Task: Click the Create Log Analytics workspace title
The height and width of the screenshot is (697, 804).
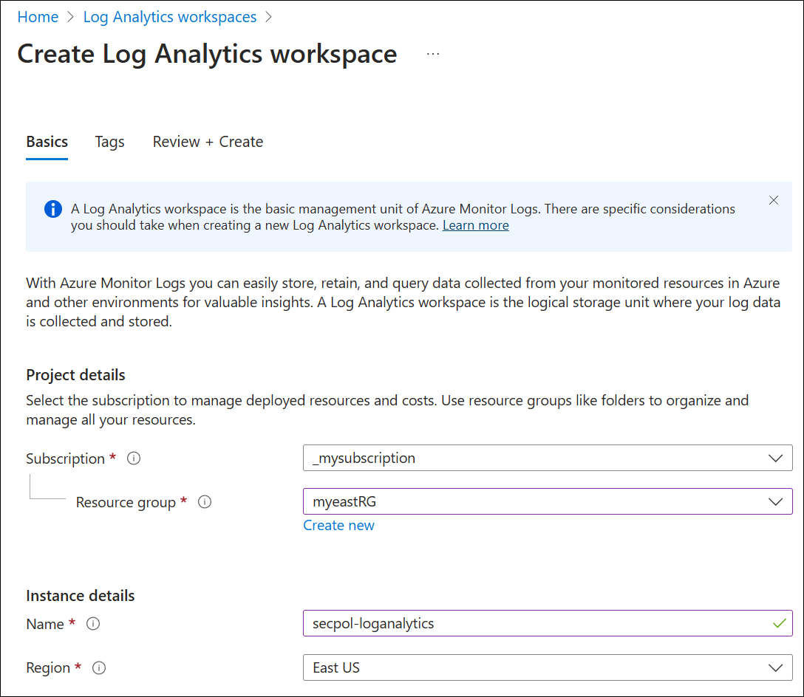Action: click(x=207, y=55)
